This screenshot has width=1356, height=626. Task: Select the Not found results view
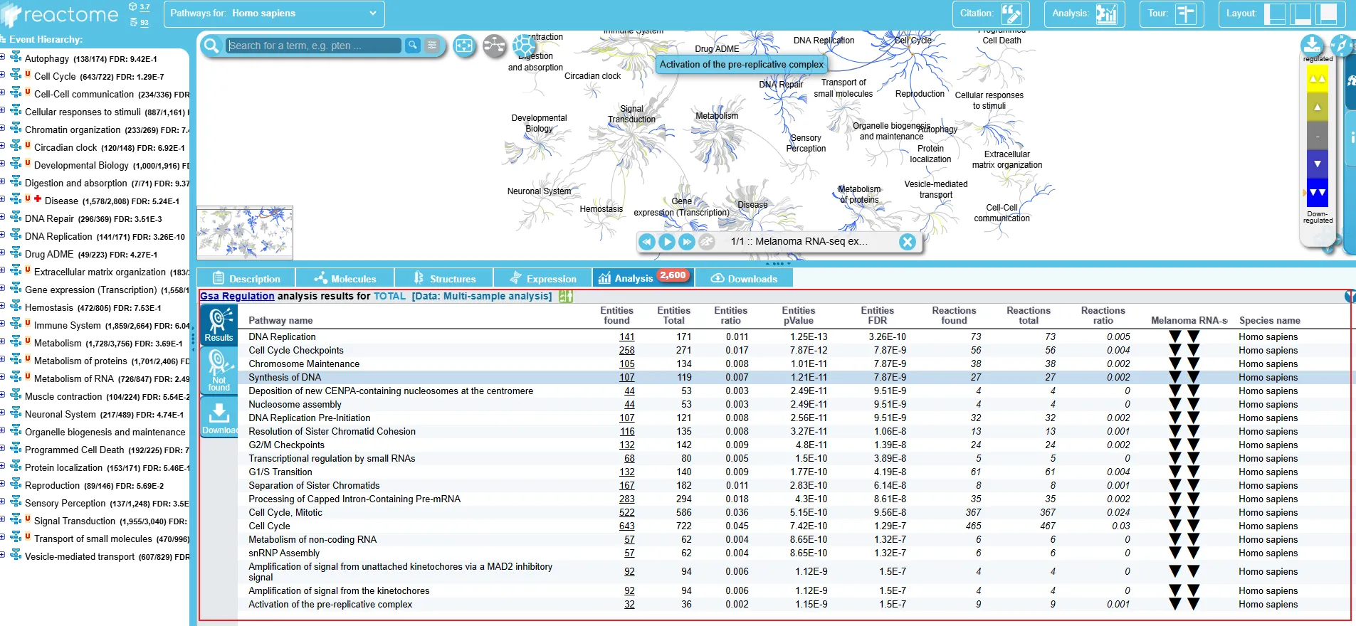[x=219, y=371]
